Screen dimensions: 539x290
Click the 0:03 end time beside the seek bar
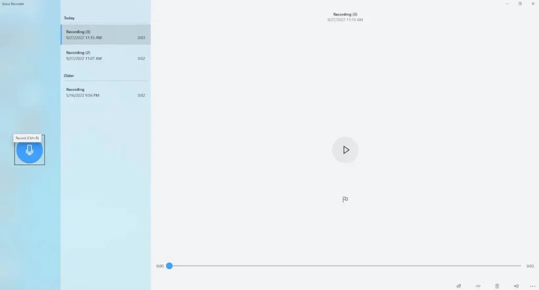pos(530,266)
